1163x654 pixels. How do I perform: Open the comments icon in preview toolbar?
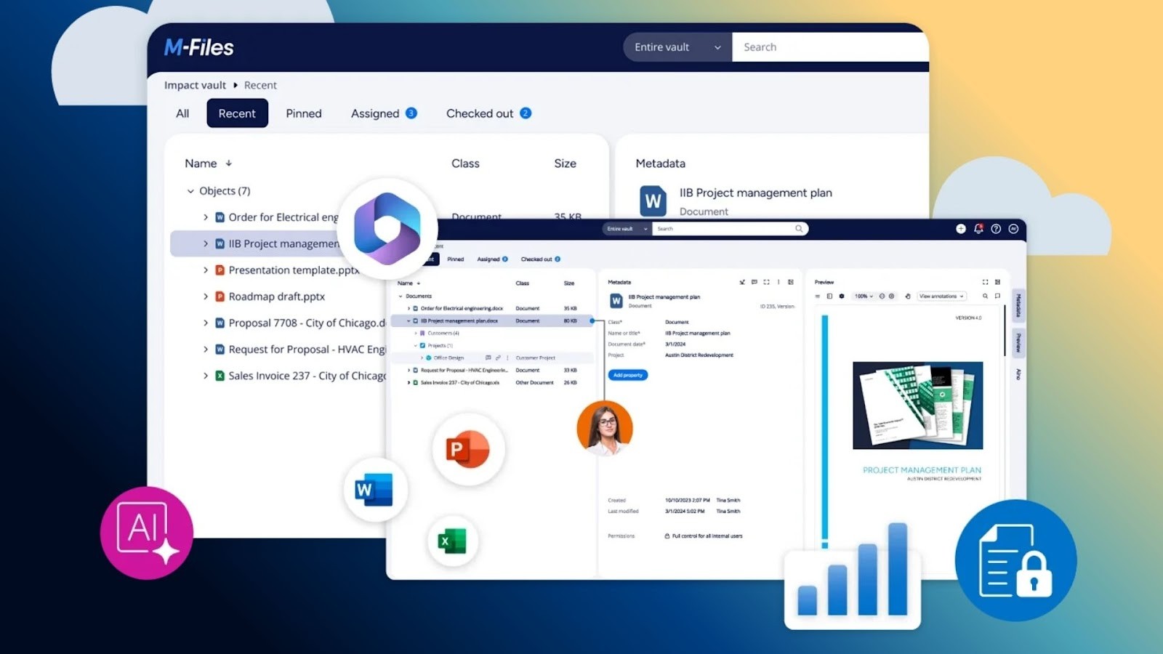tap(997, 296)
